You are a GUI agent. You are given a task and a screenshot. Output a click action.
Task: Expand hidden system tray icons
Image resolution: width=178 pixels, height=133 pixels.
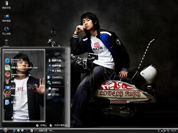point(159,131)
